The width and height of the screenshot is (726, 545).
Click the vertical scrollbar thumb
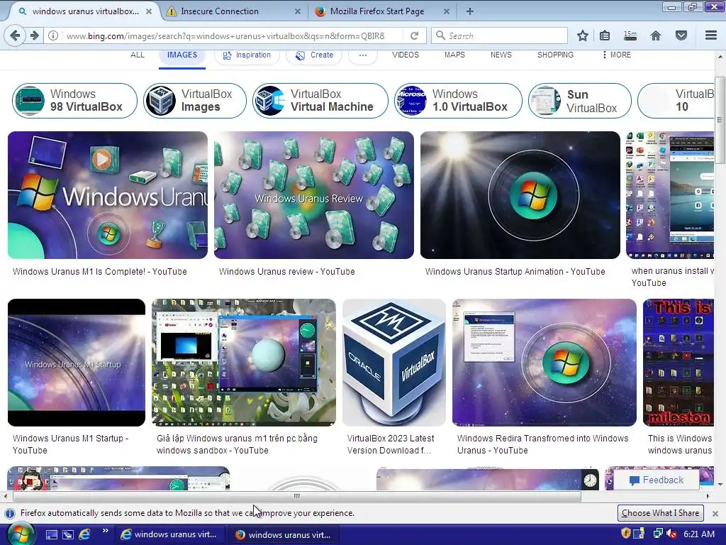click(720, 119)
